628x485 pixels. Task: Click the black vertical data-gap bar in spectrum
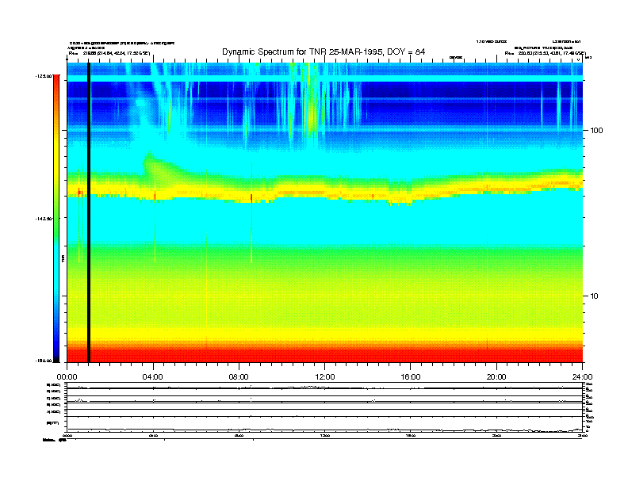(89, 212)
